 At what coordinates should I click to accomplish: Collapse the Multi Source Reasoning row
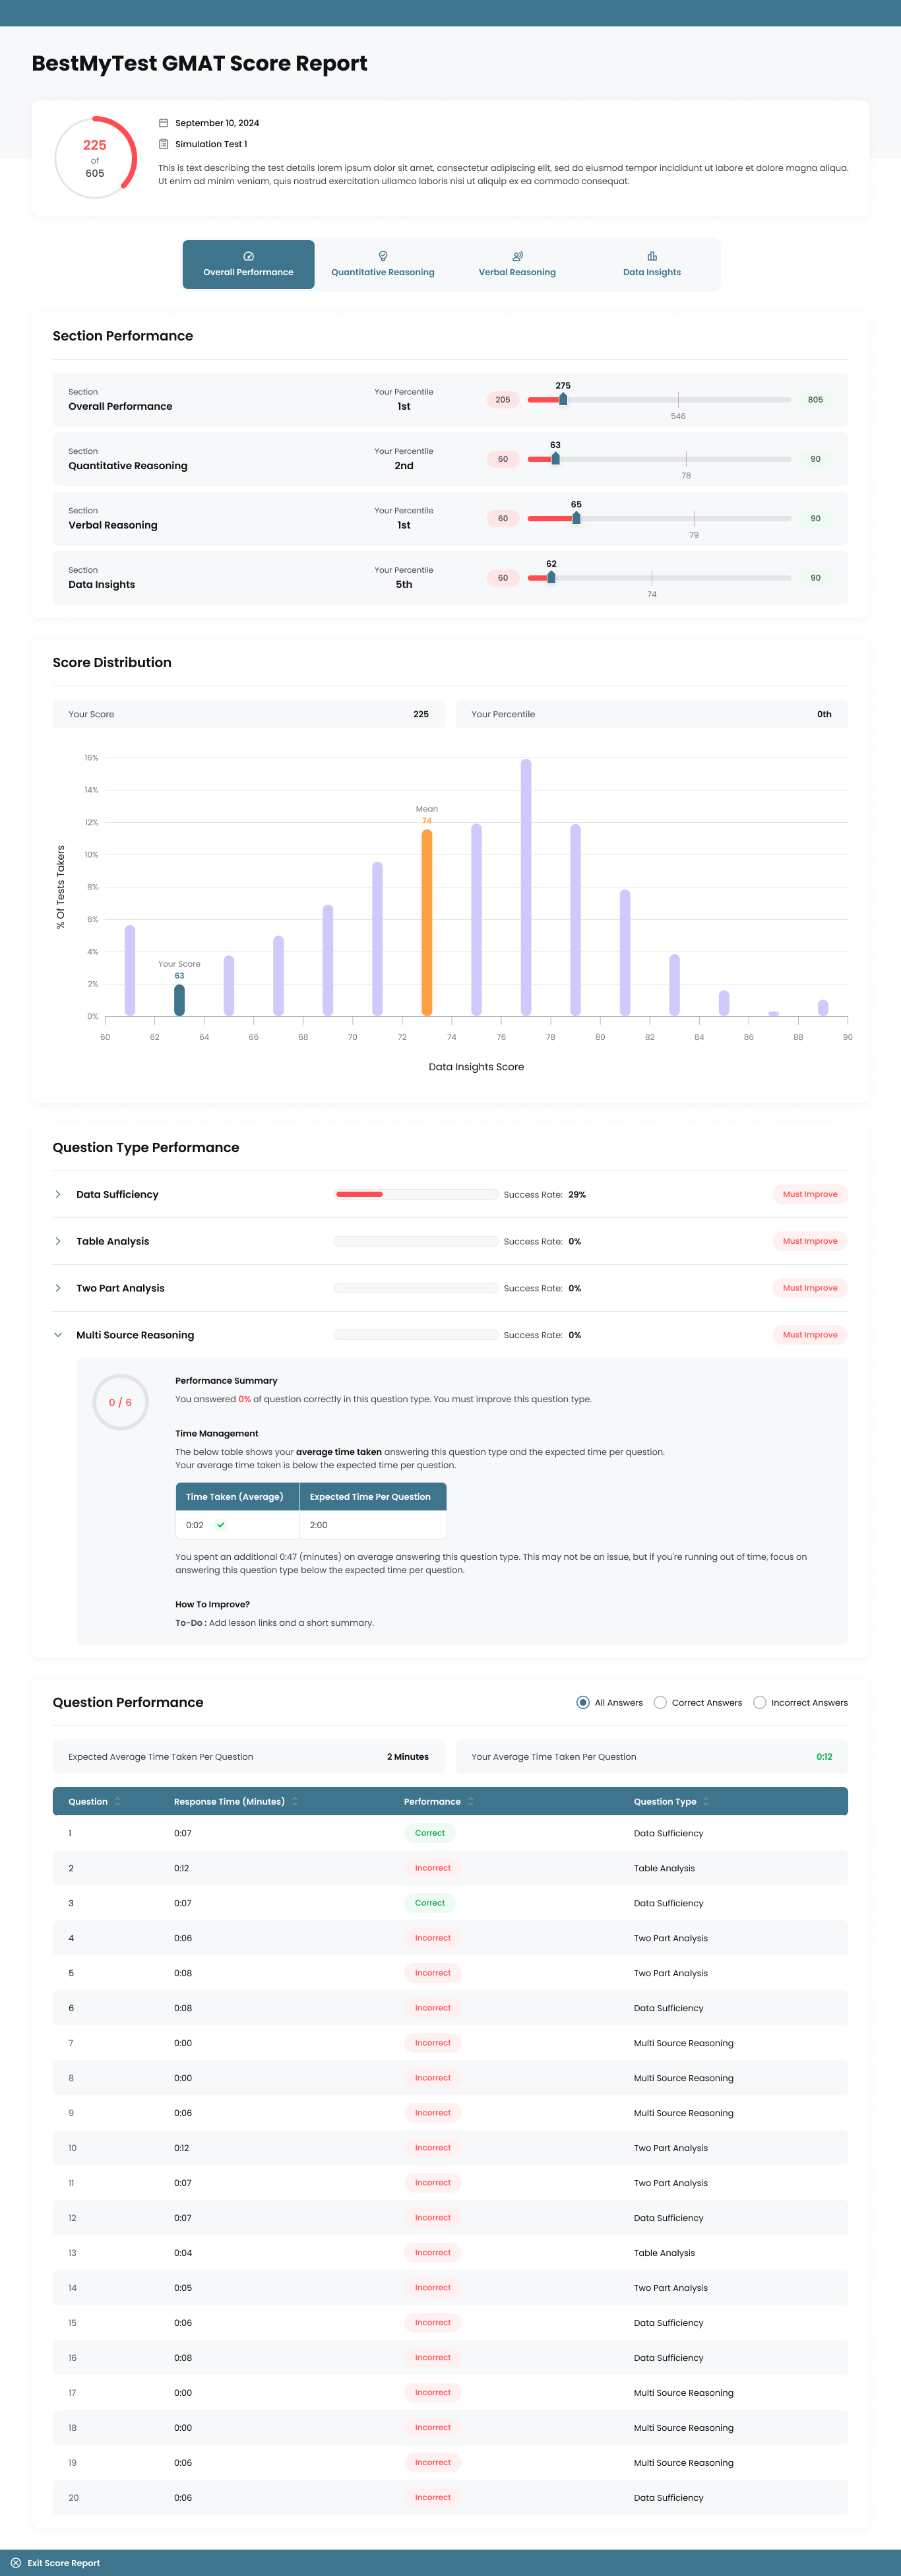pos(58,1335)
